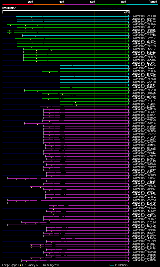Click the query length number 413

point(126,12)
